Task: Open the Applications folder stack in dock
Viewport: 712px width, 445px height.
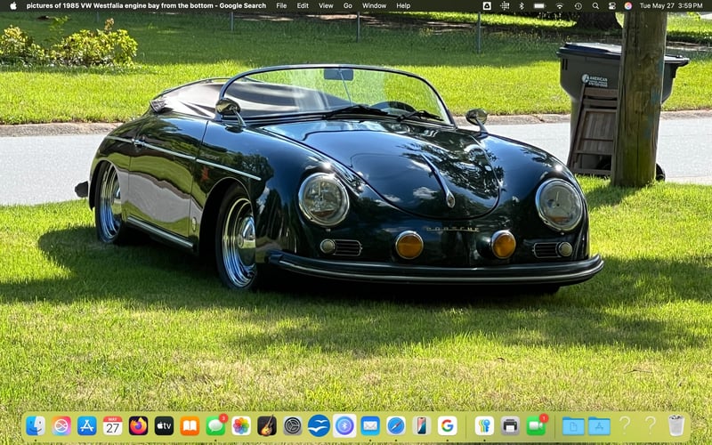Action: 599,425
